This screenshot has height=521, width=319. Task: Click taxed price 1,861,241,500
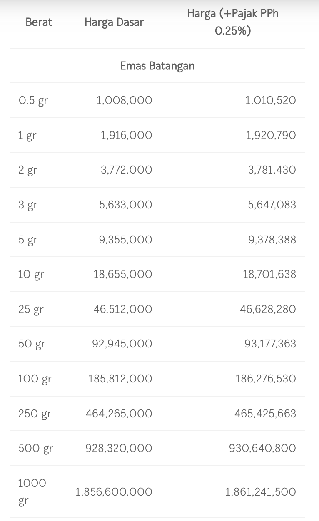[261, 492]
